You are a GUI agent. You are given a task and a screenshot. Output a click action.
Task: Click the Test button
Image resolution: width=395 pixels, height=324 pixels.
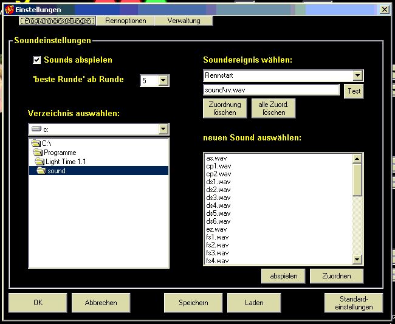[354, 91]
